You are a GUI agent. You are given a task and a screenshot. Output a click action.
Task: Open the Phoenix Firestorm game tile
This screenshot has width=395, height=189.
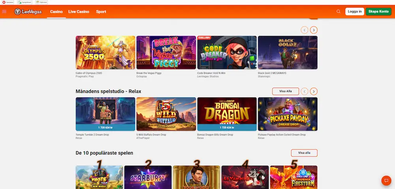[294, 177]
